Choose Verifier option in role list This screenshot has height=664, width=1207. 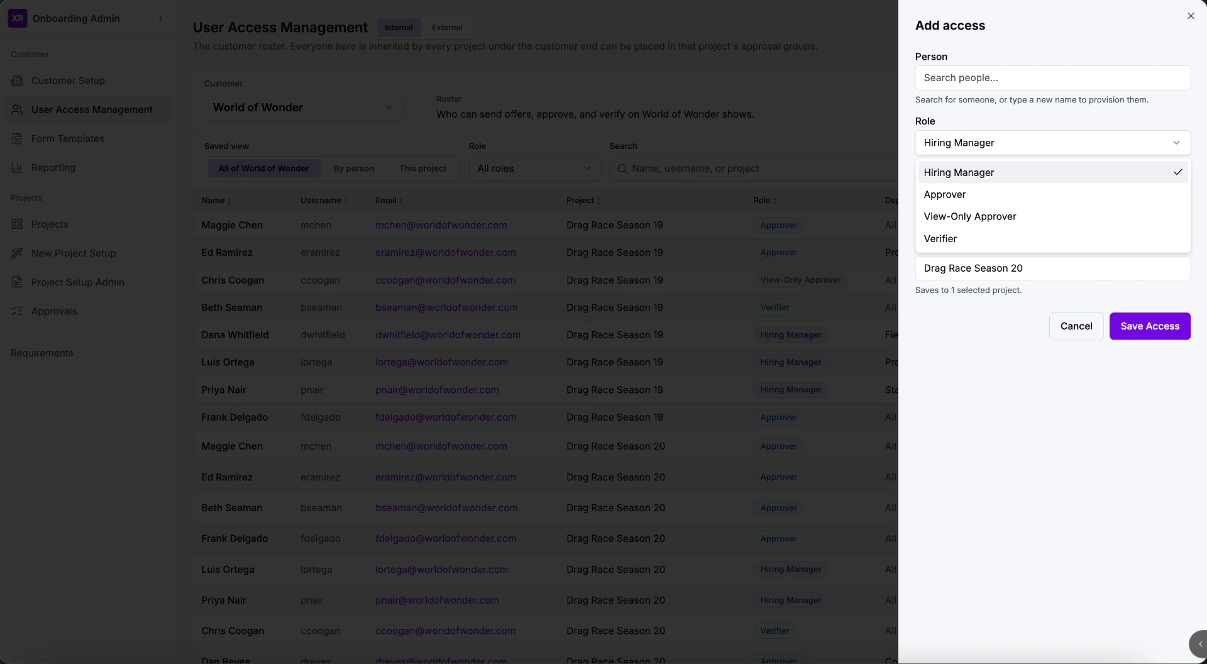tap(1052, 239)
